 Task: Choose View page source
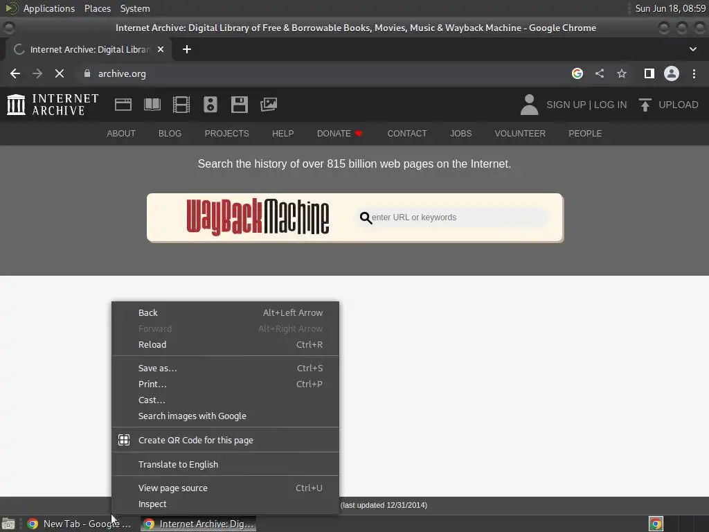pos(225,488)
